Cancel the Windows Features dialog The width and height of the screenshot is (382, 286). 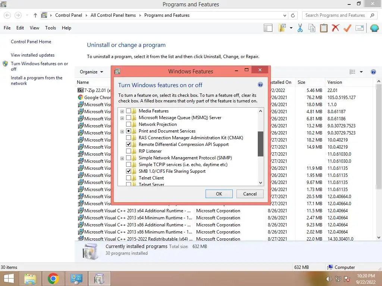click(250, 194)
